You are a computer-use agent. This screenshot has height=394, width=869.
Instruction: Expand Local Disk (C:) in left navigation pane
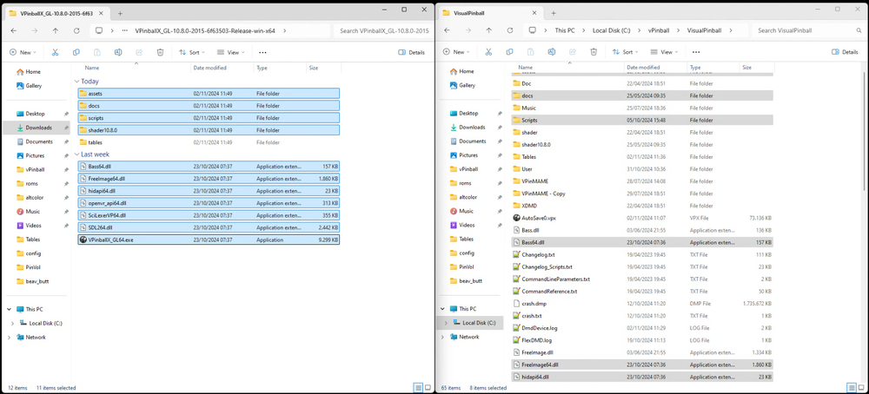click(12, 323)
